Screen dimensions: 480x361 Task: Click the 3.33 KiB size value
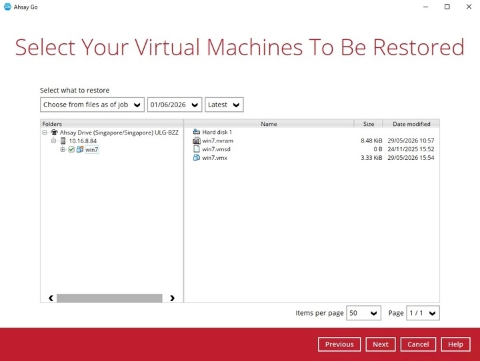click(371, 158)
